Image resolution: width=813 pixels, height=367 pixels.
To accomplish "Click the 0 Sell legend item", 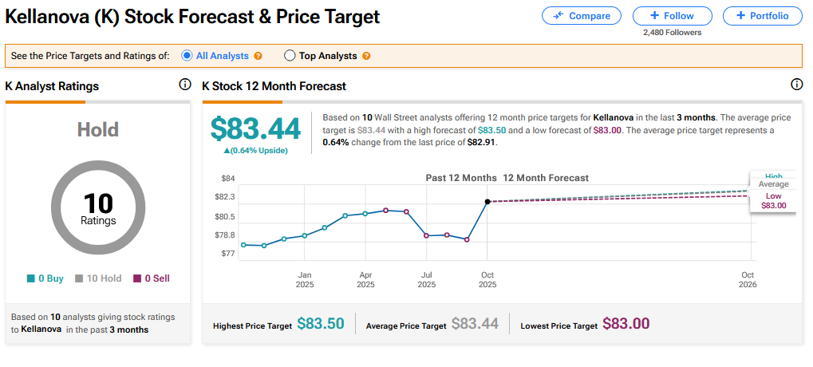I will 151,278.
